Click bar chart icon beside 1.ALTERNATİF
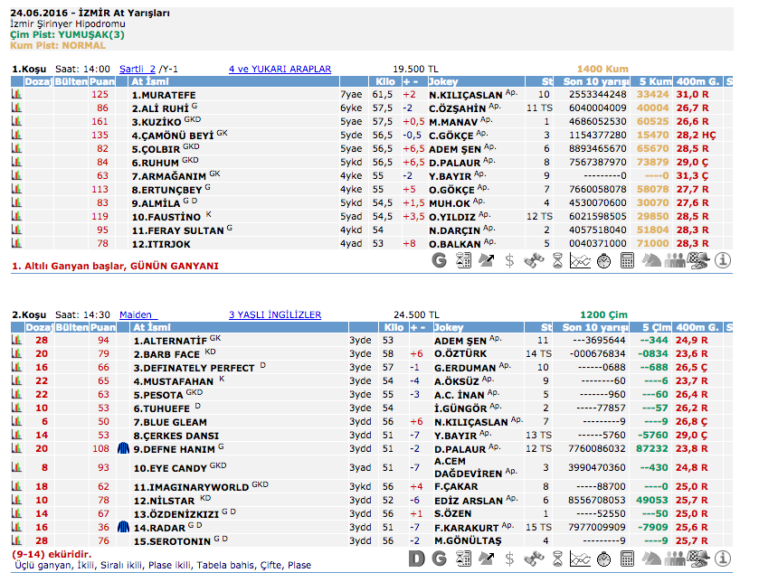This screenshot has height=582, width=759. click(16, 341)
